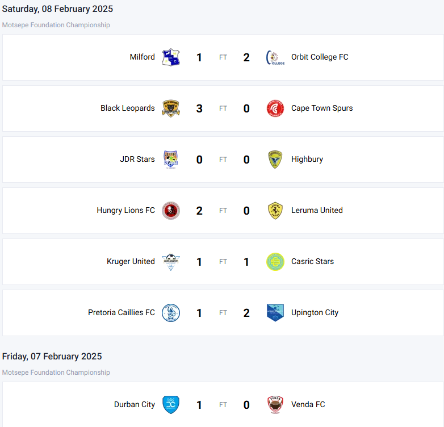The height and width of the screenshot is (427, 444).
Task: Click the Highbury shield badge
Action: coord(275,160)
